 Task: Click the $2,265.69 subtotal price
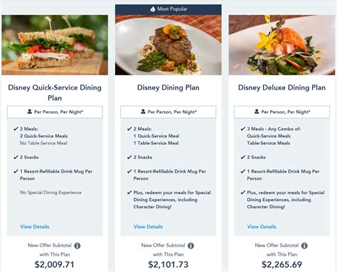[x=282, y=264]
